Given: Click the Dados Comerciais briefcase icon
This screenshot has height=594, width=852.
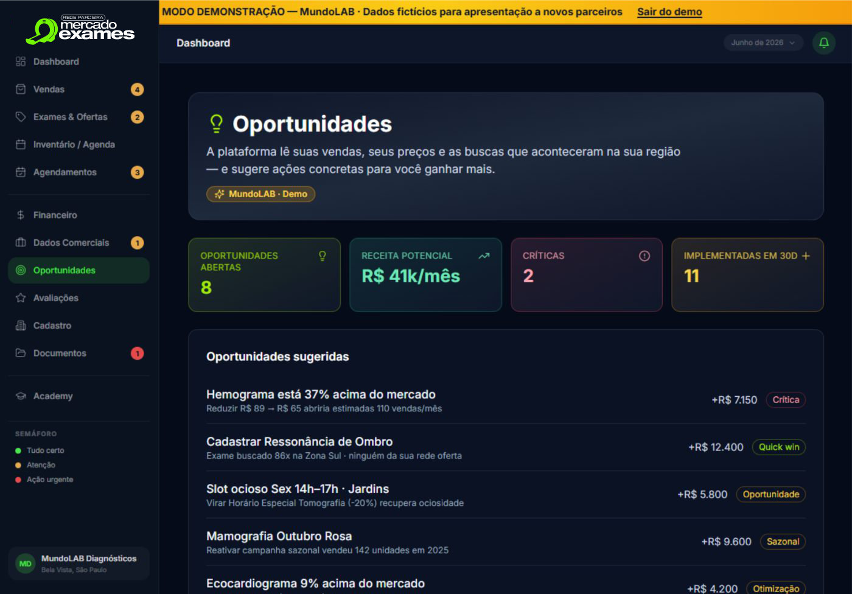Looking at the screenshot, I should click(x=21, y=242).
